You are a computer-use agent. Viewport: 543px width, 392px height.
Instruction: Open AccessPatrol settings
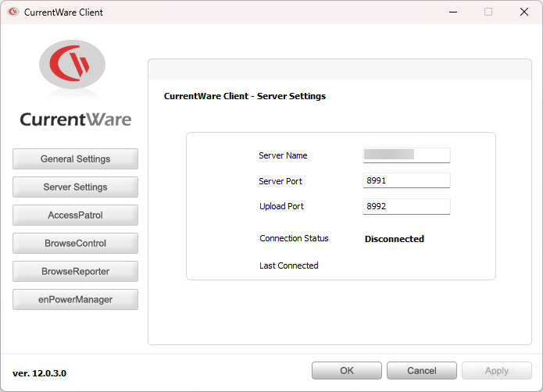click(75, 215)
